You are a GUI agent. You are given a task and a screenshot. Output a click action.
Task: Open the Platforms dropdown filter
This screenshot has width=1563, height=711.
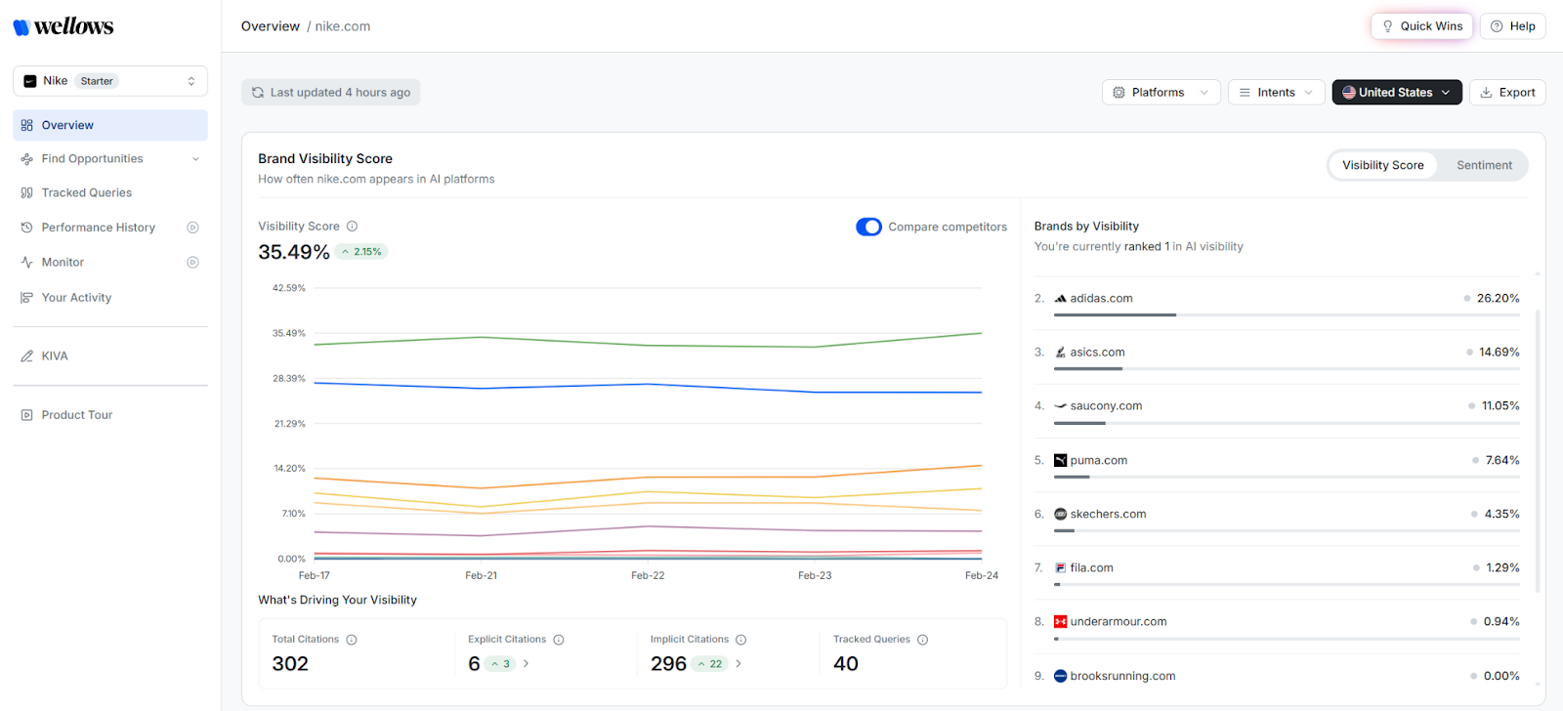1161,92
